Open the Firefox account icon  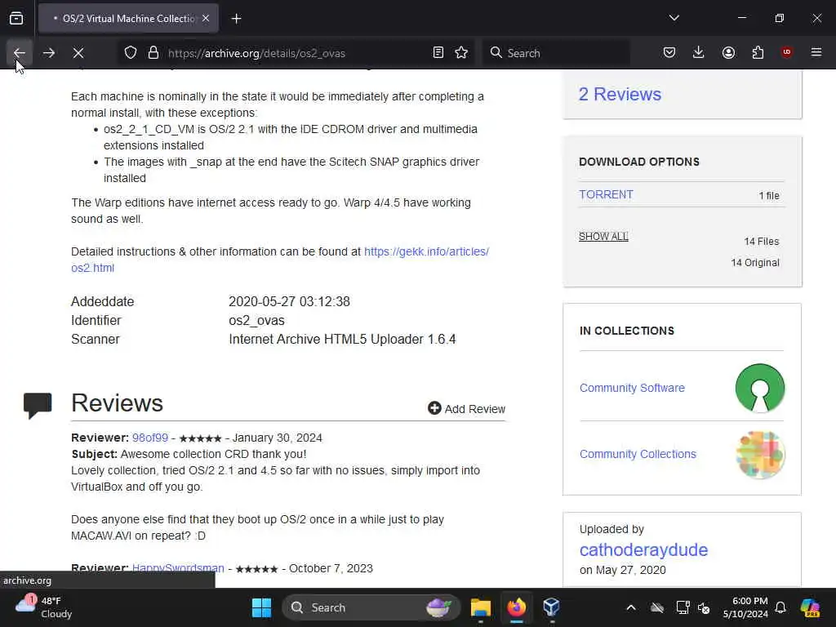(728, 53)
